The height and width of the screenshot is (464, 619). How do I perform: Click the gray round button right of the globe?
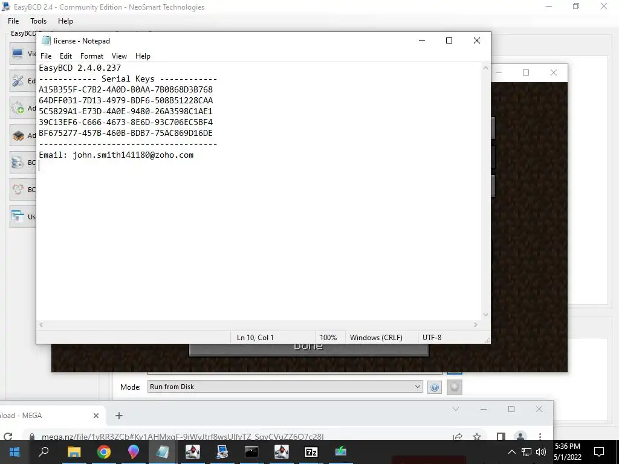pos(455,387)
